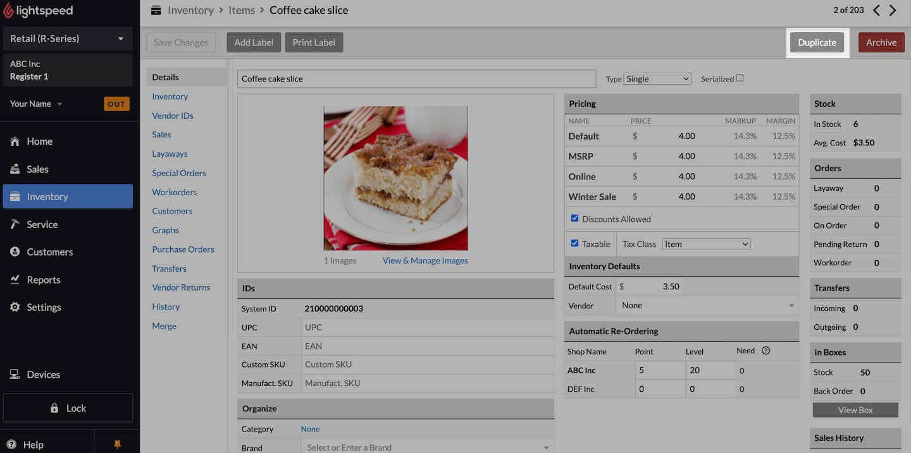The height and width of the screenshot is (453, 911).
Task: Click the Manufact. SKU input field
Action: click(427, 384)
